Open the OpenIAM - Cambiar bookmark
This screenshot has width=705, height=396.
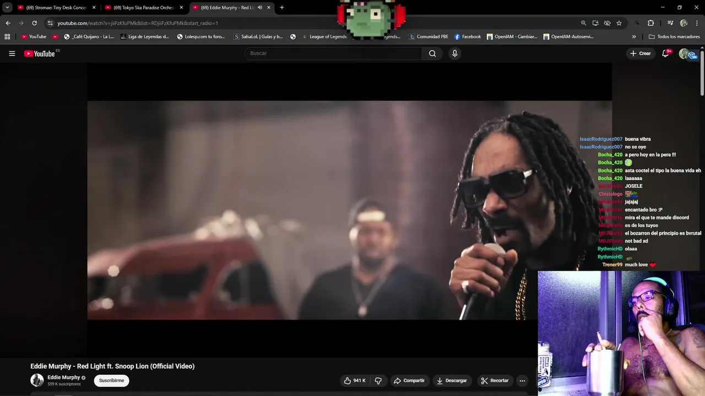pos(512,37)
